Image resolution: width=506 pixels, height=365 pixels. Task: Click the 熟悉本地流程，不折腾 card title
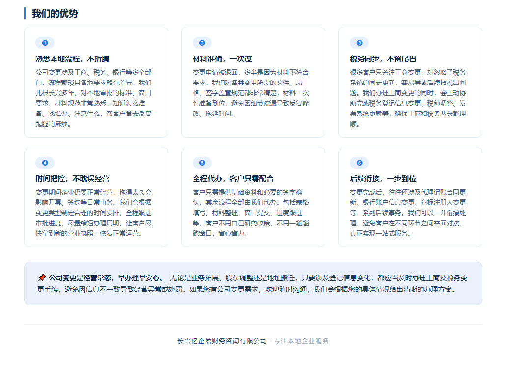point(72,59)
